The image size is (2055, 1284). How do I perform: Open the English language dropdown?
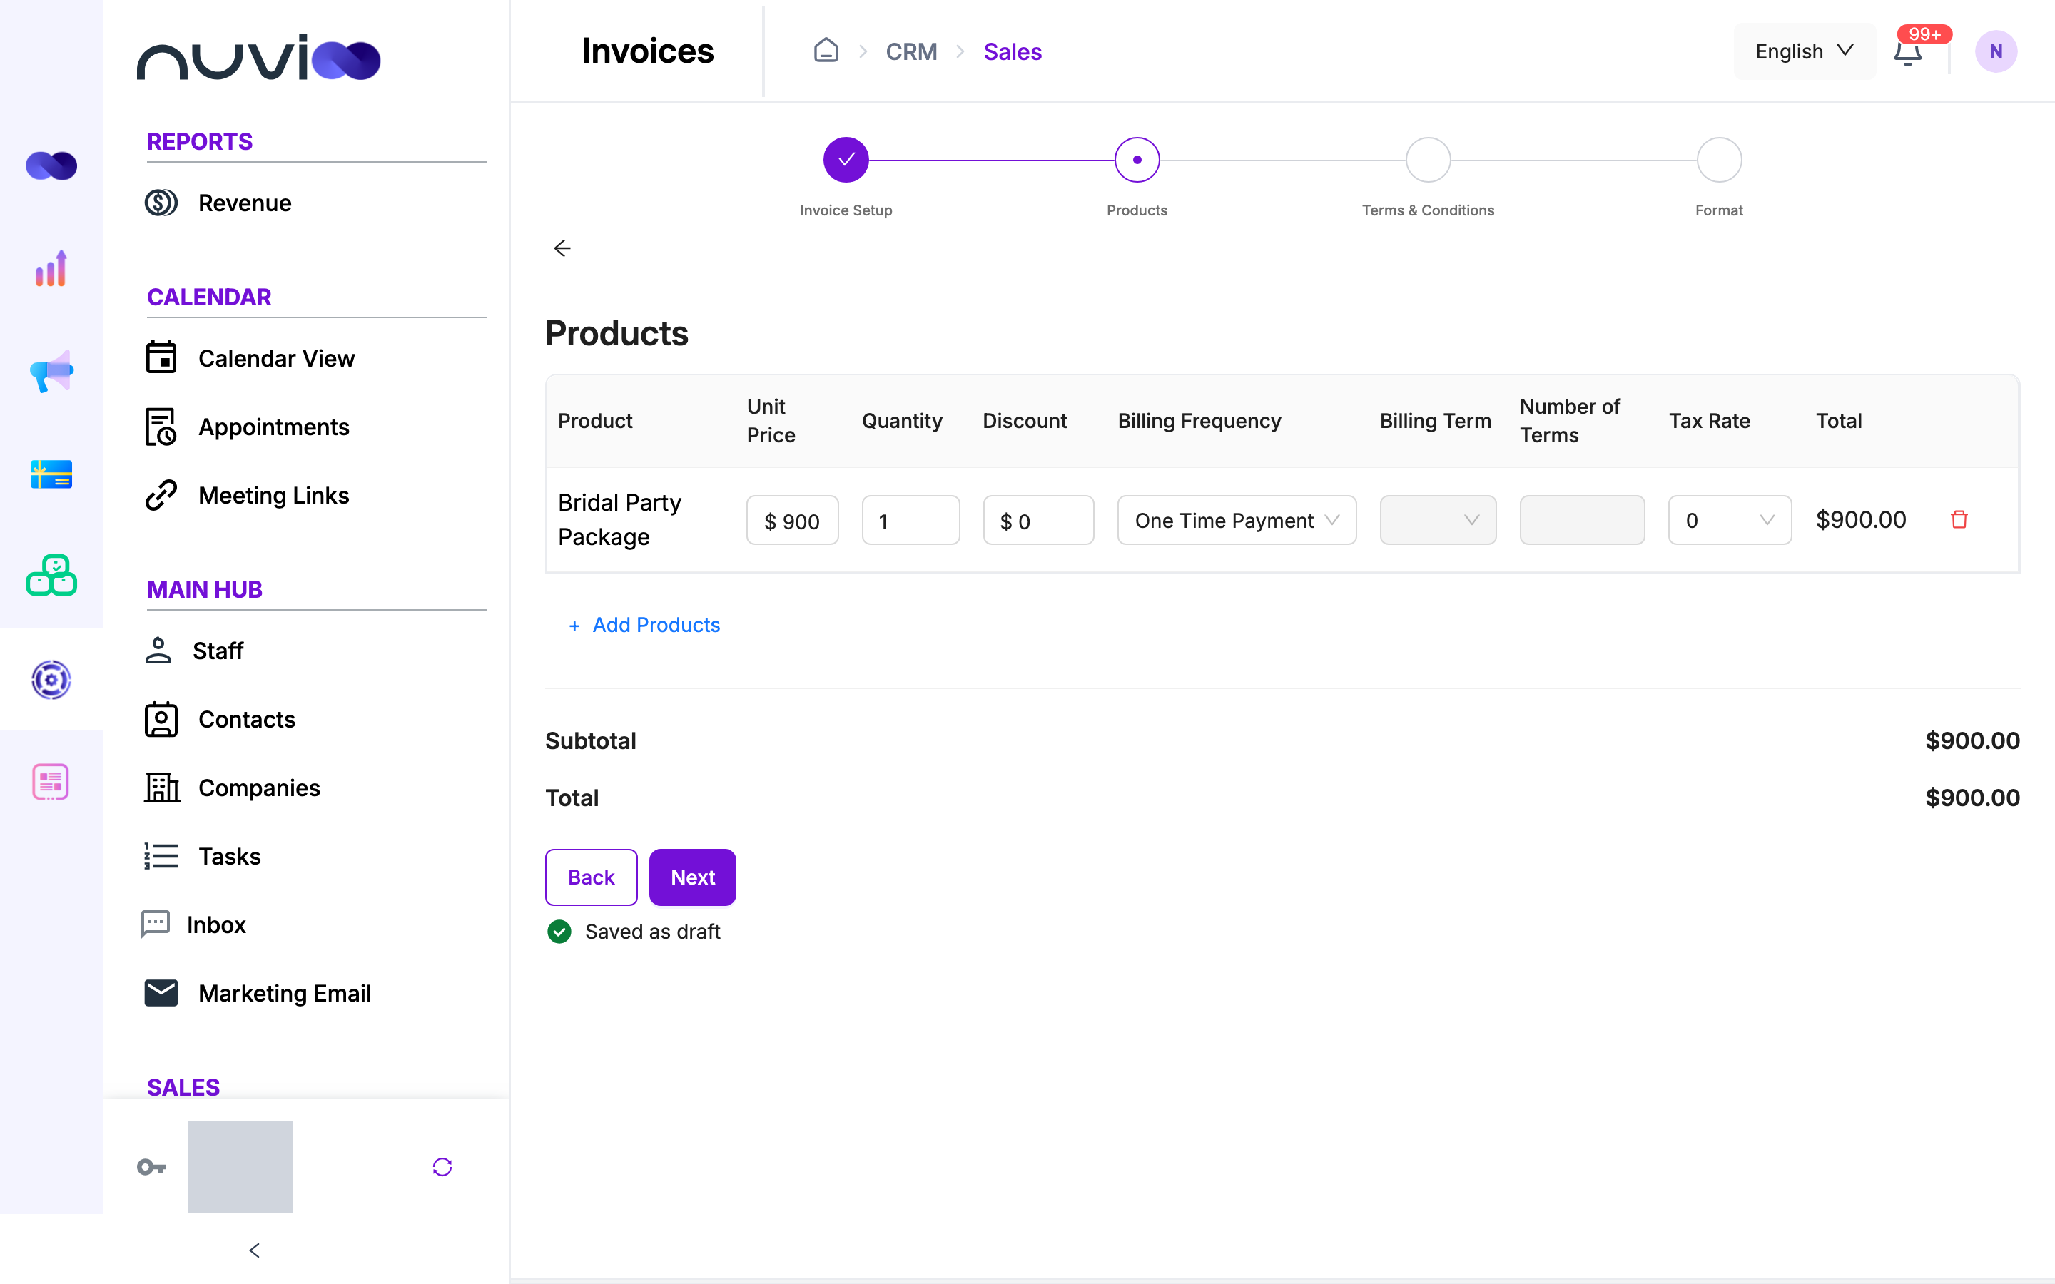1804,51
